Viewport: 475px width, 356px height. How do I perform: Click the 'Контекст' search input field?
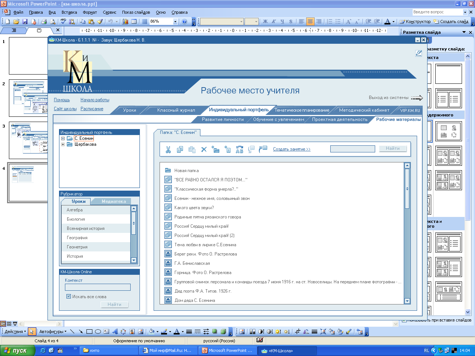(x=98, y=287)
